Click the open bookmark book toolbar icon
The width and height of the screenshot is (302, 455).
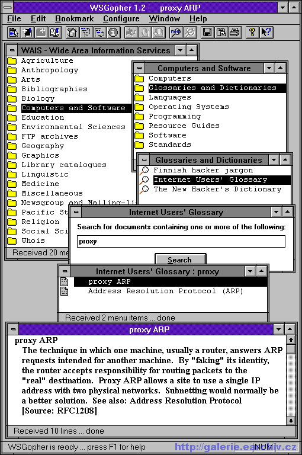(55, 32)
